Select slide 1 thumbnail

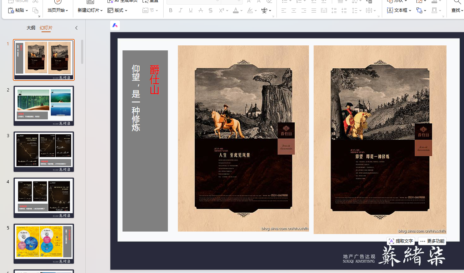(x=44, y=60)
